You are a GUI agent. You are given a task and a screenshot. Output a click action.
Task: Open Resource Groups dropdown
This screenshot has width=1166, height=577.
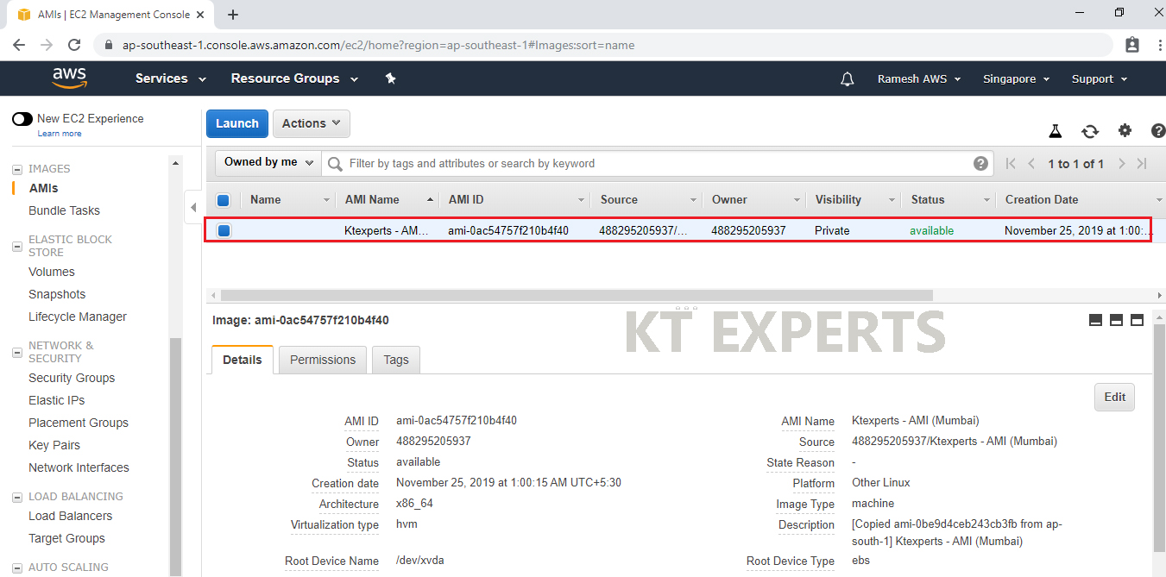[295, 78]
